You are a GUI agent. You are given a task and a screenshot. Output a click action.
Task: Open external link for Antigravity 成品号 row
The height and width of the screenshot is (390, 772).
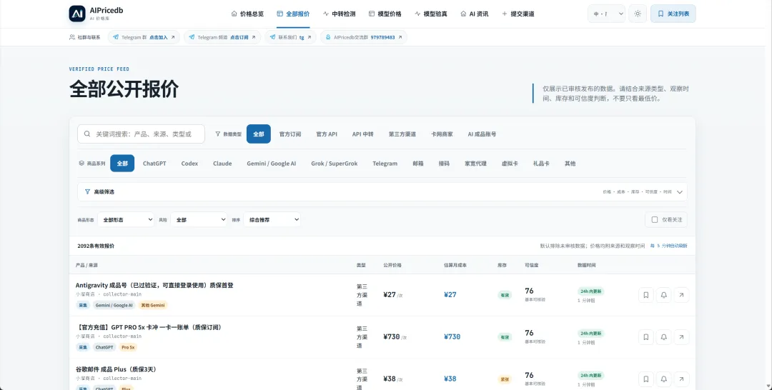click(x=681, y=295)
